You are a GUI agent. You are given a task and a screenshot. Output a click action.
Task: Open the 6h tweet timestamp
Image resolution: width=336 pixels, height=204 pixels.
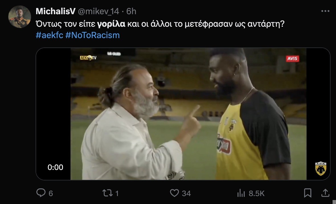pos(131,11)
